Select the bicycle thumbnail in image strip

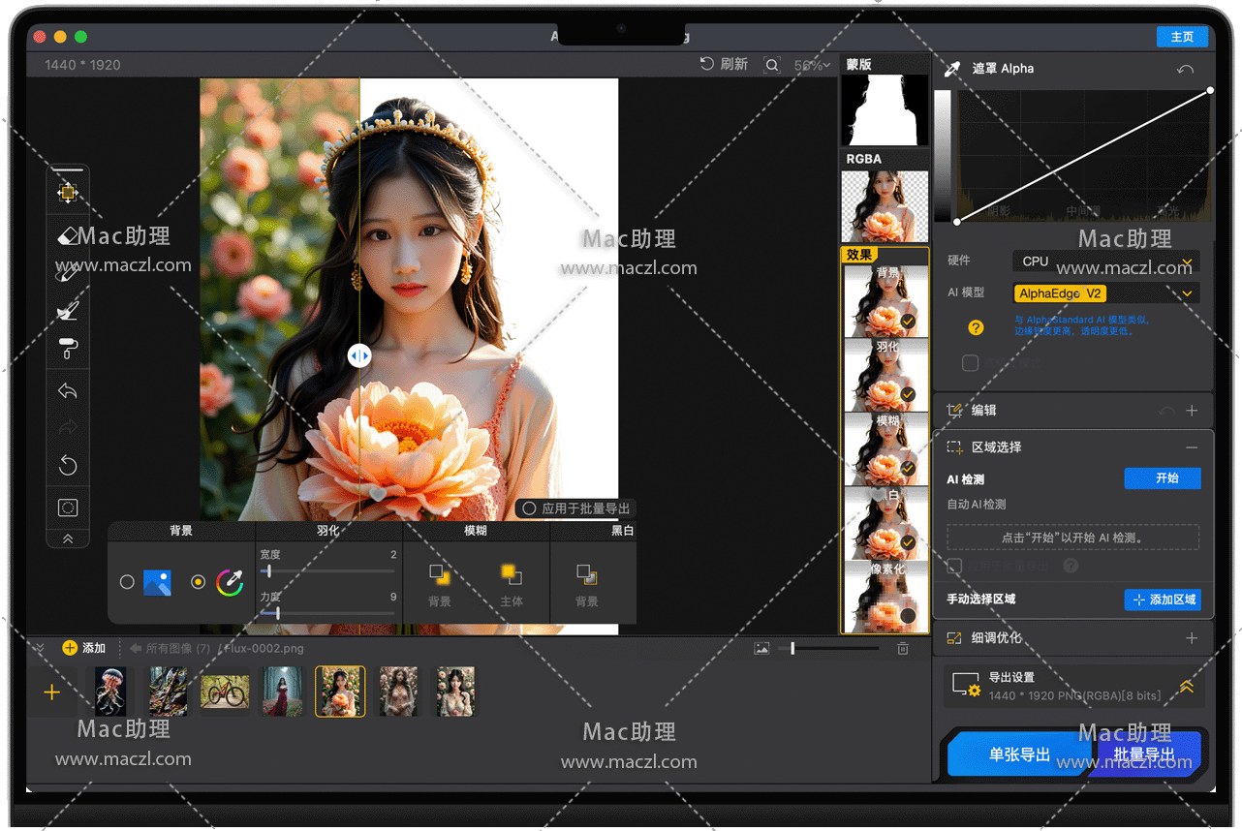pyautogui.click(x=225, y=692)
